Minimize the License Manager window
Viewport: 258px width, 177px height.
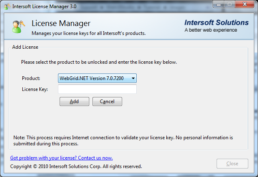(218, 5)
